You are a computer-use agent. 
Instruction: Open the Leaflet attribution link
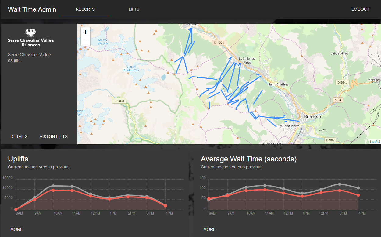[x=375, y=142]
